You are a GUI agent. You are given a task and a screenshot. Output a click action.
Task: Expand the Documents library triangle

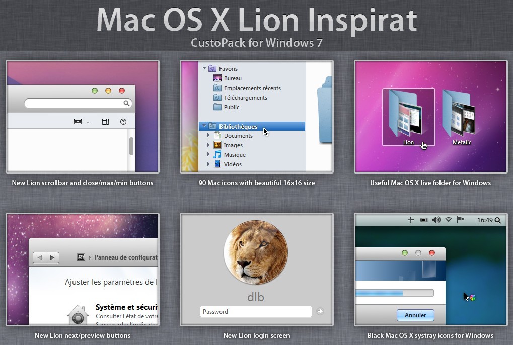click(208, 135)
